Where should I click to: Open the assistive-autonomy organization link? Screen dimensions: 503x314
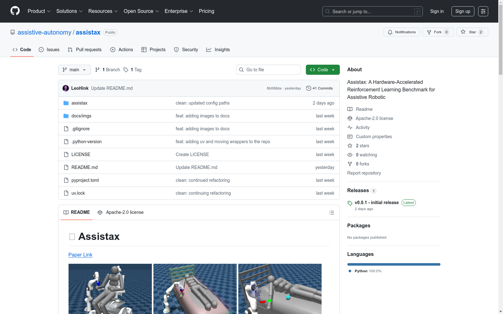[44, 32]
